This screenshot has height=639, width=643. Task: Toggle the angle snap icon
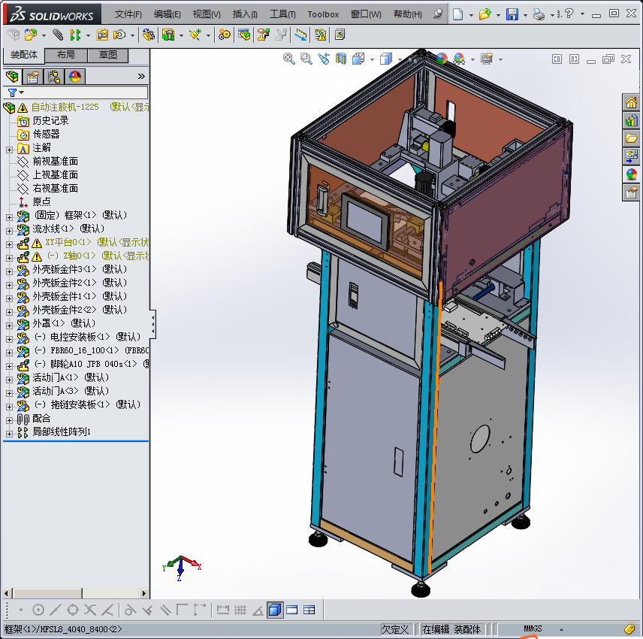click(258, 610)
